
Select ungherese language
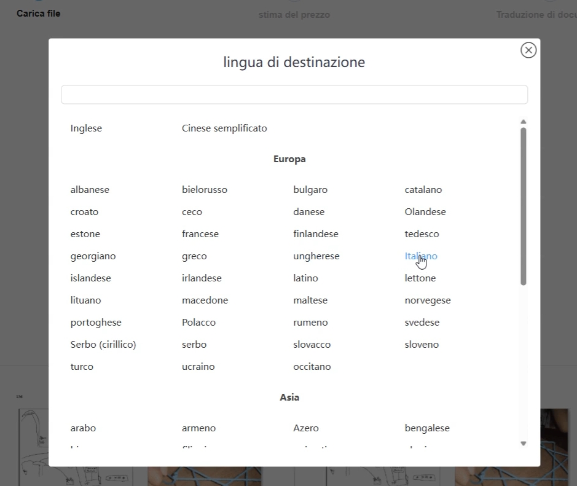(316, 256)
